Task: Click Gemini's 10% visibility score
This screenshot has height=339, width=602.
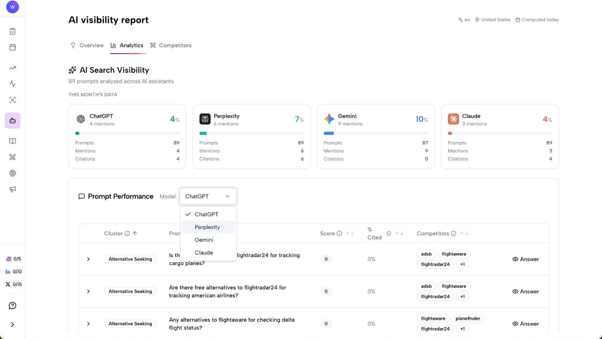Action: [421, 119]
